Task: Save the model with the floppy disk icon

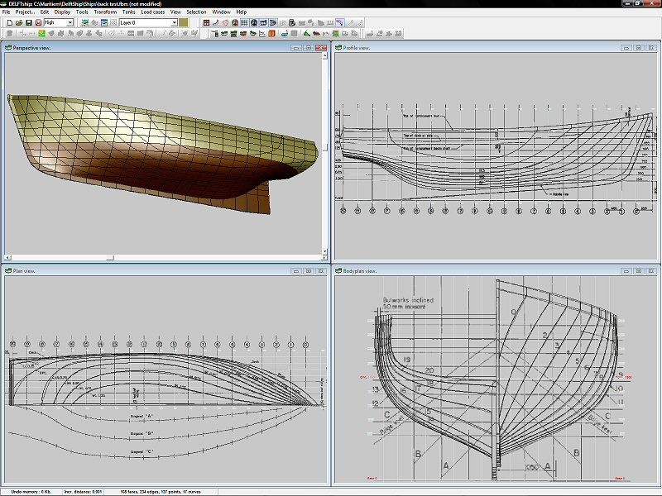Action: [29, 23]
